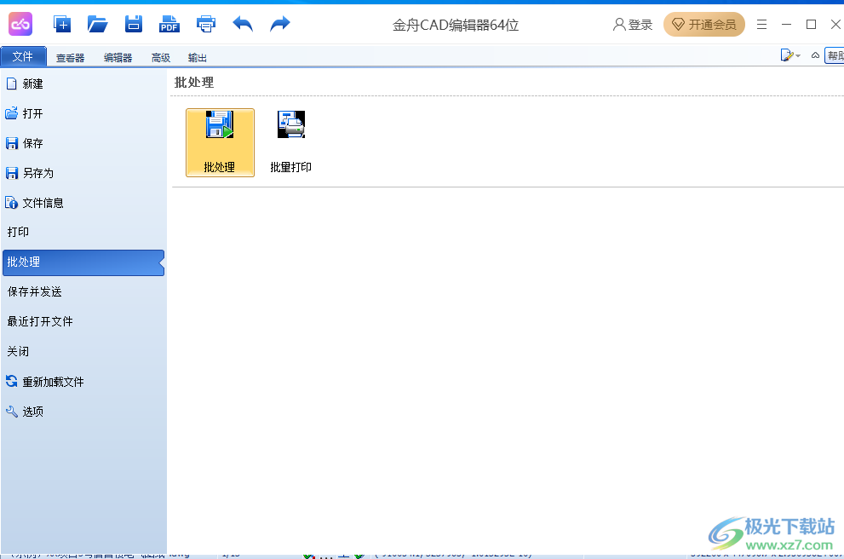Switch to the 文件 tab
Screen dimensions: 844x559
click(23, 56)
